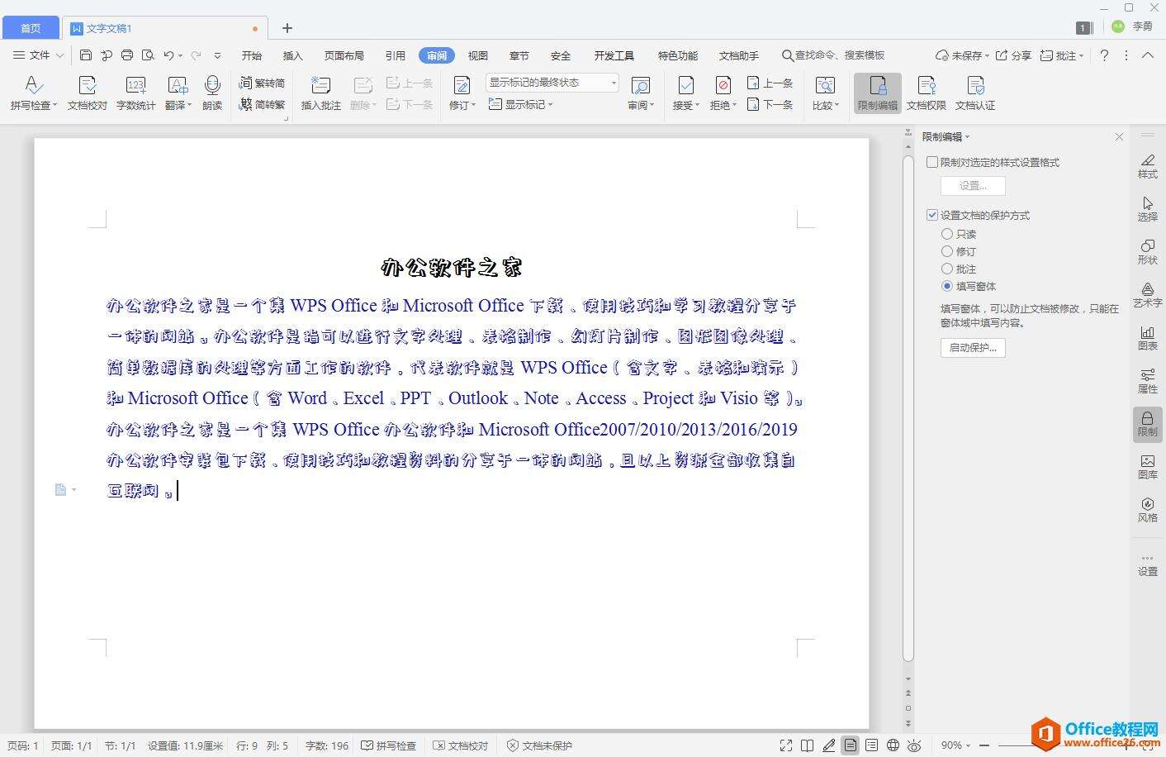The image size is (1166, 757).
Task: Click the 启动保护... button
Action: 972,348
